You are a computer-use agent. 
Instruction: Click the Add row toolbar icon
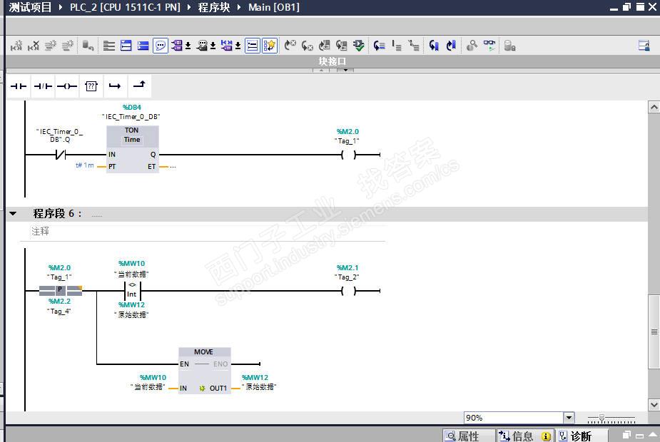click(67, 46)
